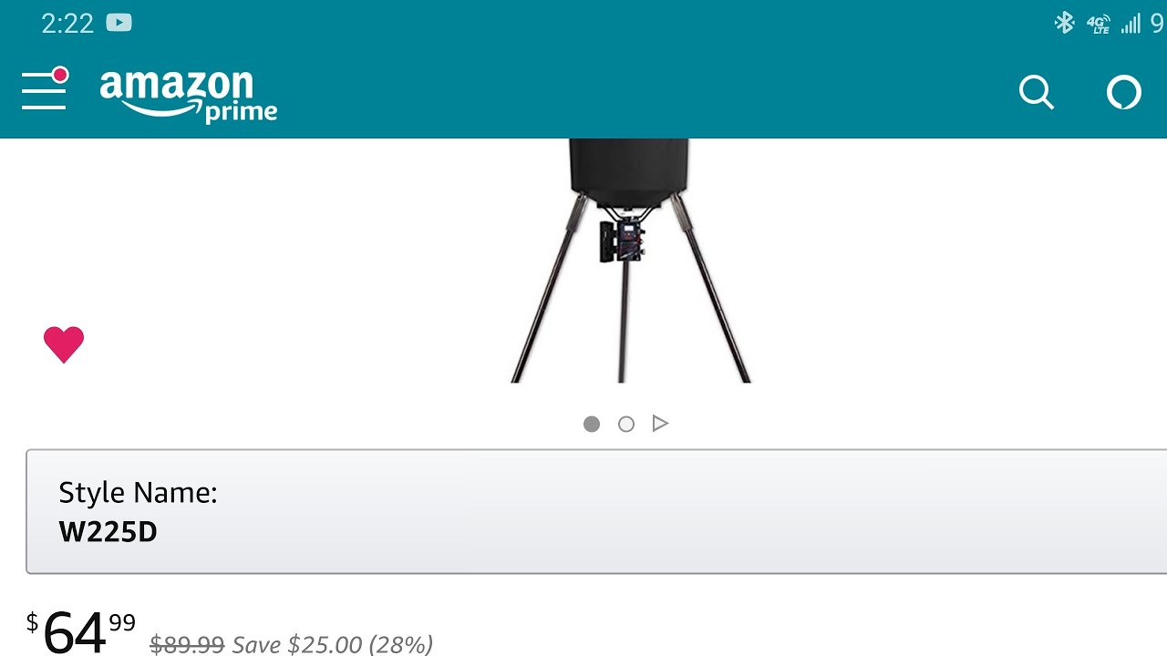Open the search magnifier icon
This screenshot has width=1167, height=656.
pyautogui.click(x=1037, y=93)
